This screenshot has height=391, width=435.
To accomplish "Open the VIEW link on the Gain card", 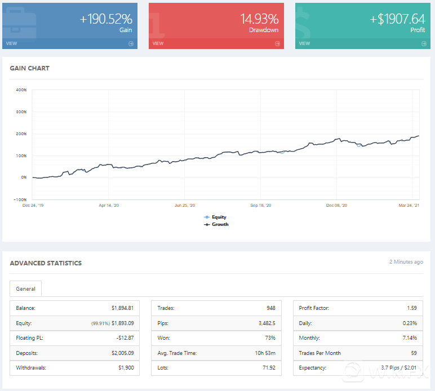I will tap(11, 43).
